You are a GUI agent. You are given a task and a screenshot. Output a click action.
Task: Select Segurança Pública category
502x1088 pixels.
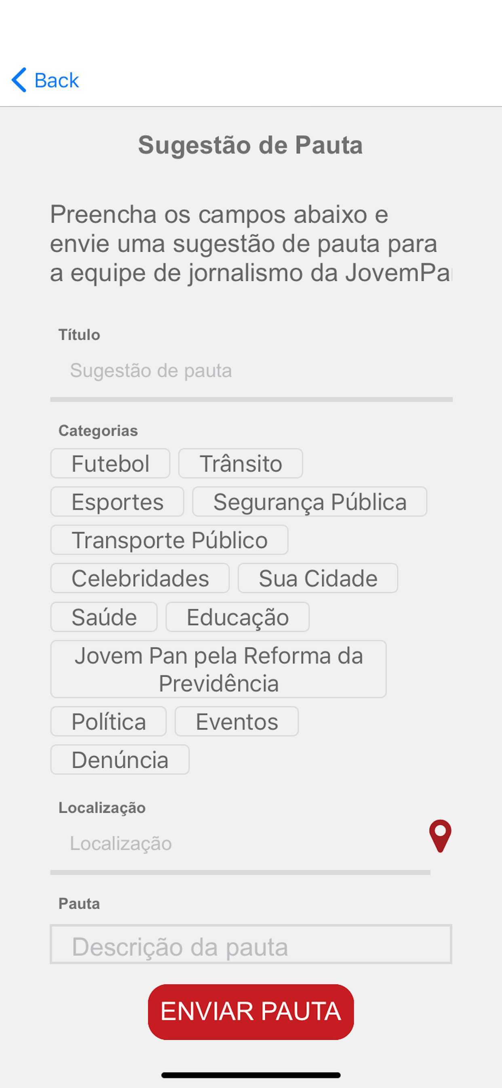tap(310, 501)
